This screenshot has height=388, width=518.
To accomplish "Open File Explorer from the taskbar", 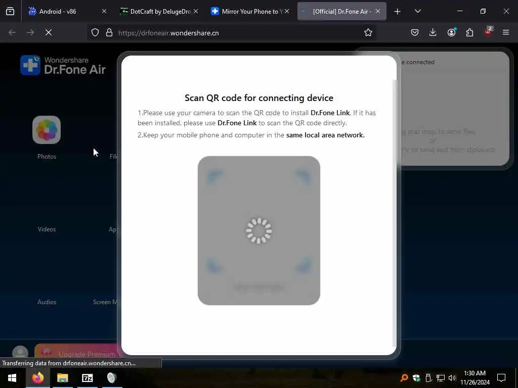I will pos(62,378).
